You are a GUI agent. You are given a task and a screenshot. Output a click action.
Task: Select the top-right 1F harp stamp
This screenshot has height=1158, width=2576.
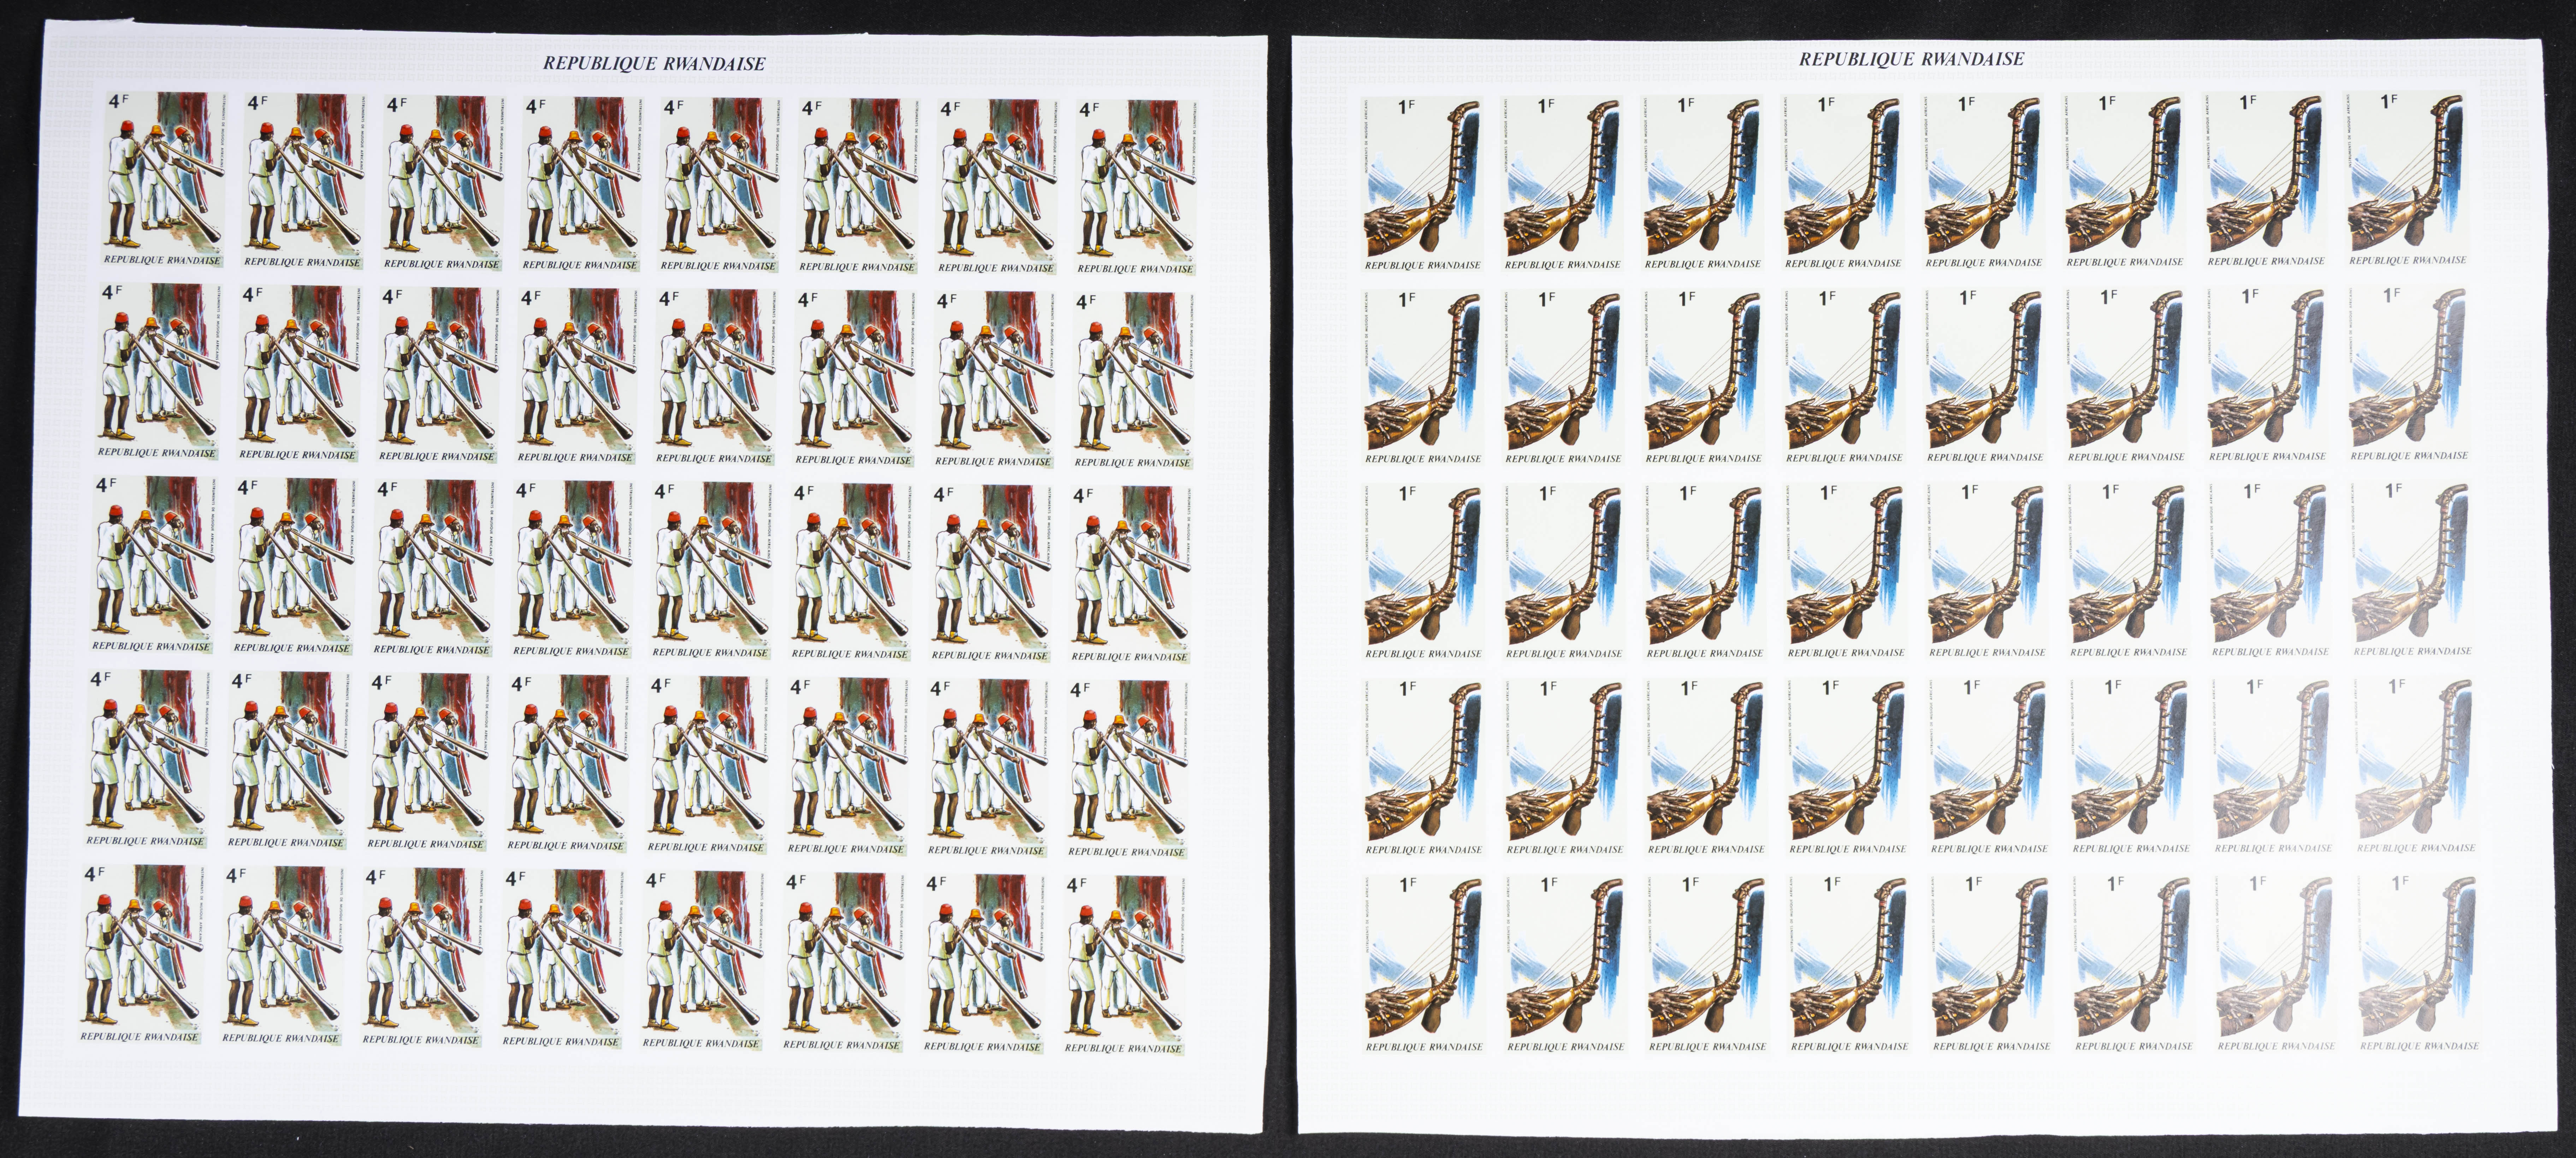(x=2408, y=179)
